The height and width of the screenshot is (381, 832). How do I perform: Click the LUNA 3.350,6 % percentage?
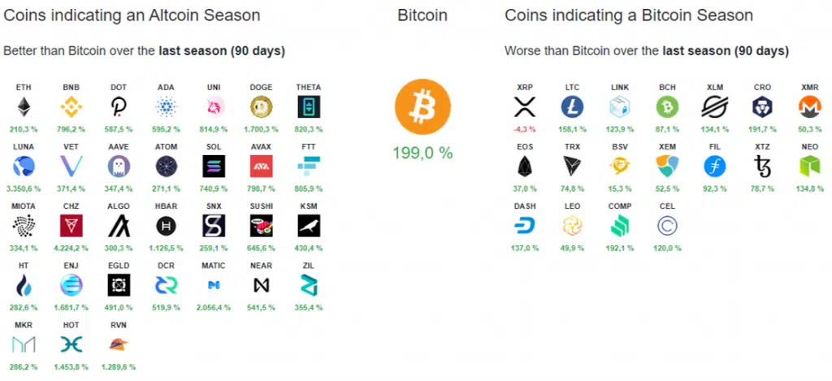click(x=24, y=188)
